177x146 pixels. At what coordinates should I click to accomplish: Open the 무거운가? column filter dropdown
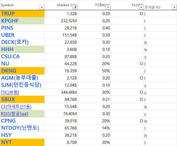point(174,7)
